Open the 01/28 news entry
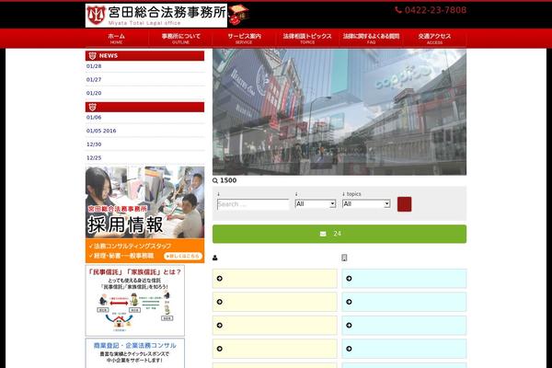The image size is (552, 368). [94, 66]
